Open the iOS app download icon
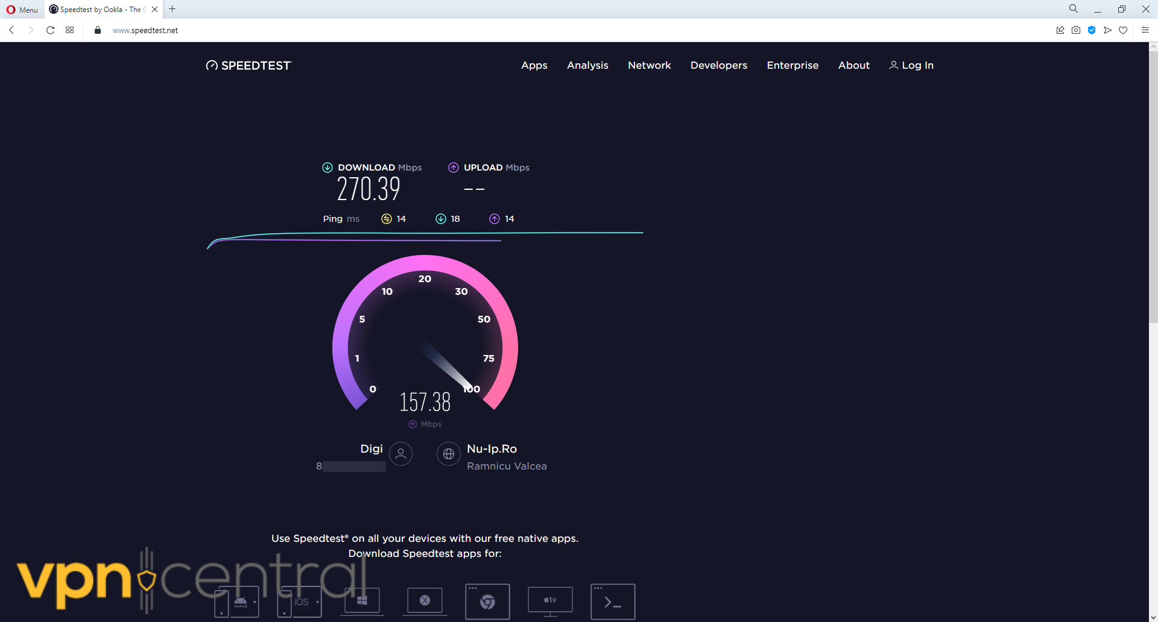This screenshot has height=622, width=1158. tap(300, 602)
